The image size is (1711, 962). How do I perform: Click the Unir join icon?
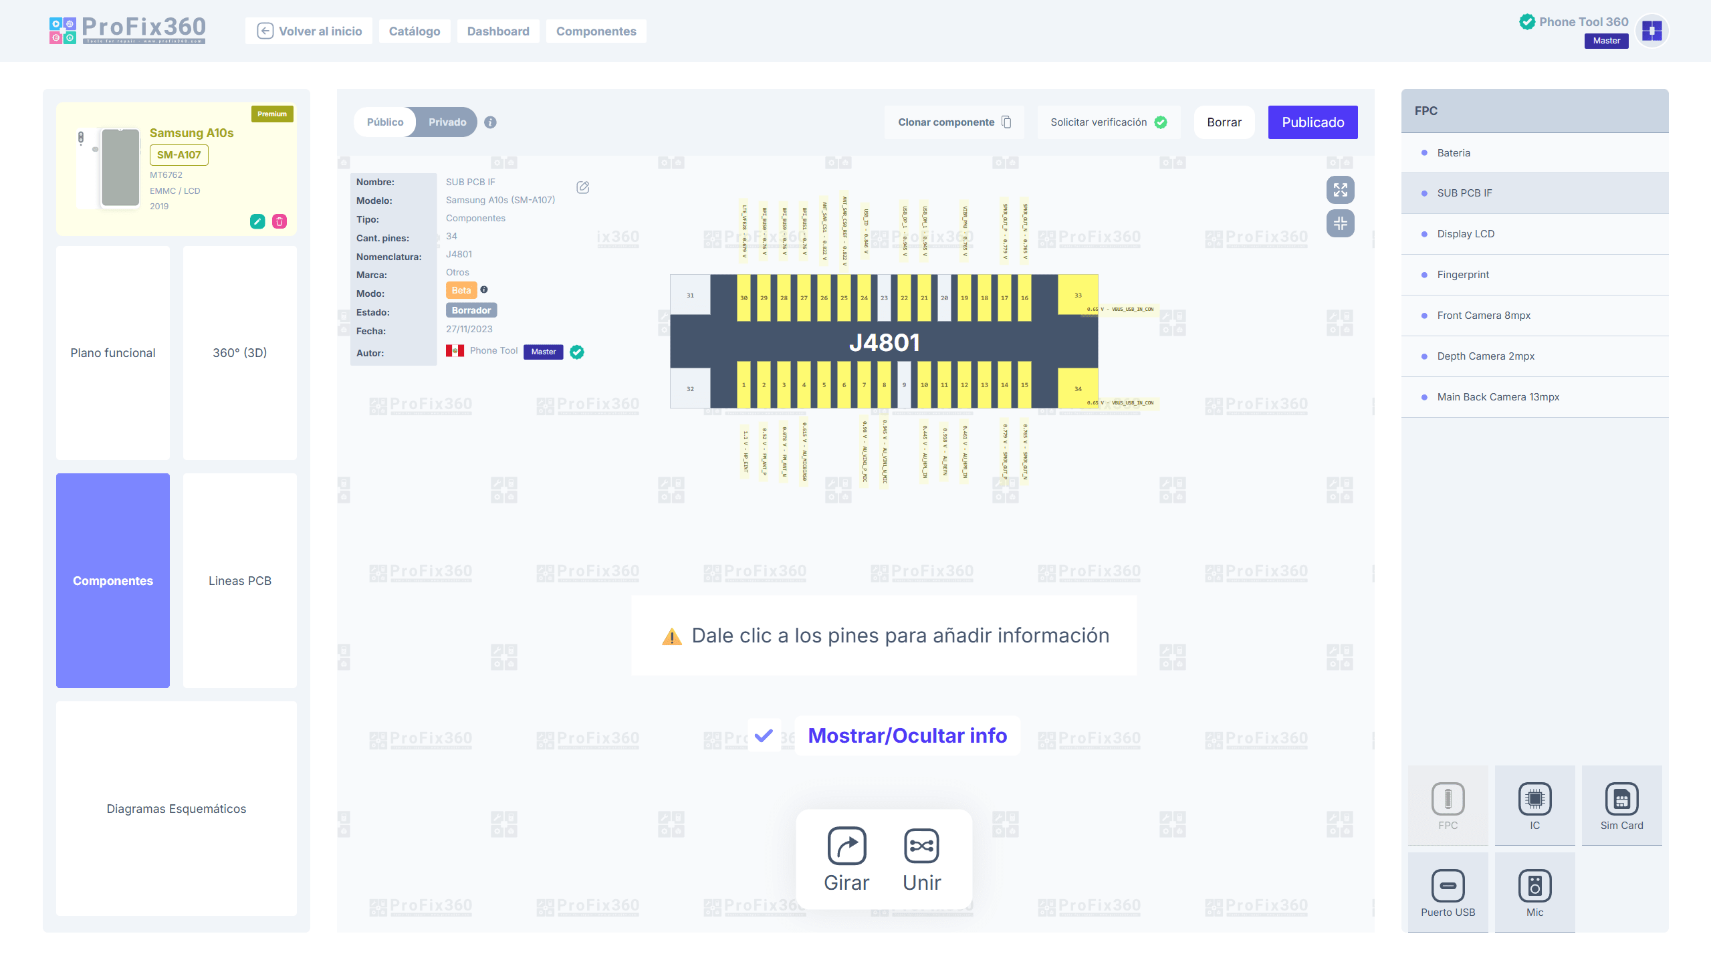[921, 846]
